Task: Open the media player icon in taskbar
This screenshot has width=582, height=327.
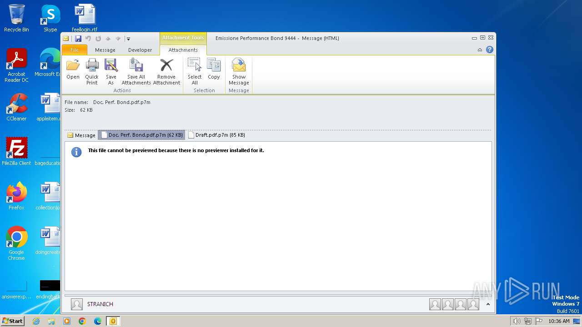Action: (x=67, y=321)
